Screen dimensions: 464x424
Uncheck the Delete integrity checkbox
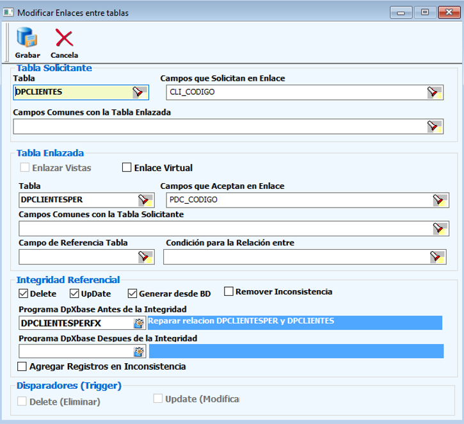[24, 294]
